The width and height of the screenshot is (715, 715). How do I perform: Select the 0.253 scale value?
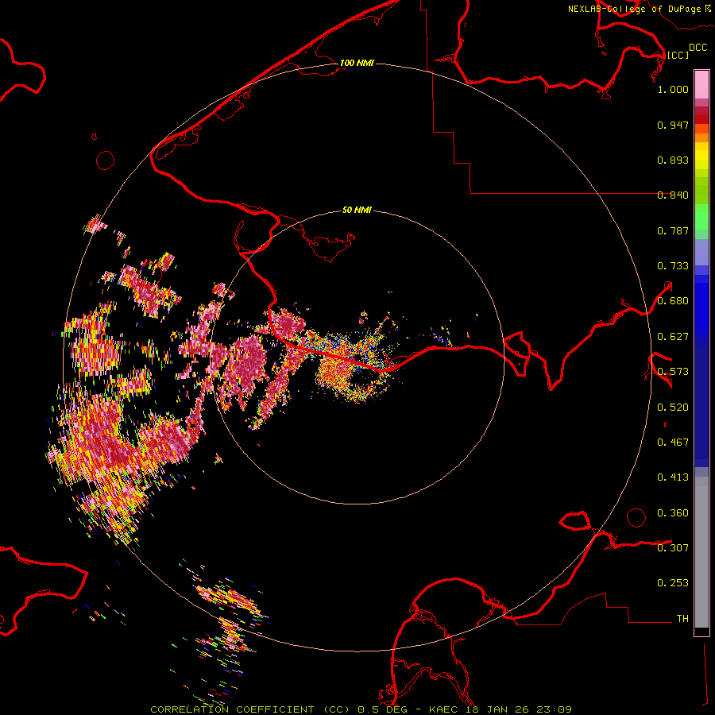tap(673, 583)
